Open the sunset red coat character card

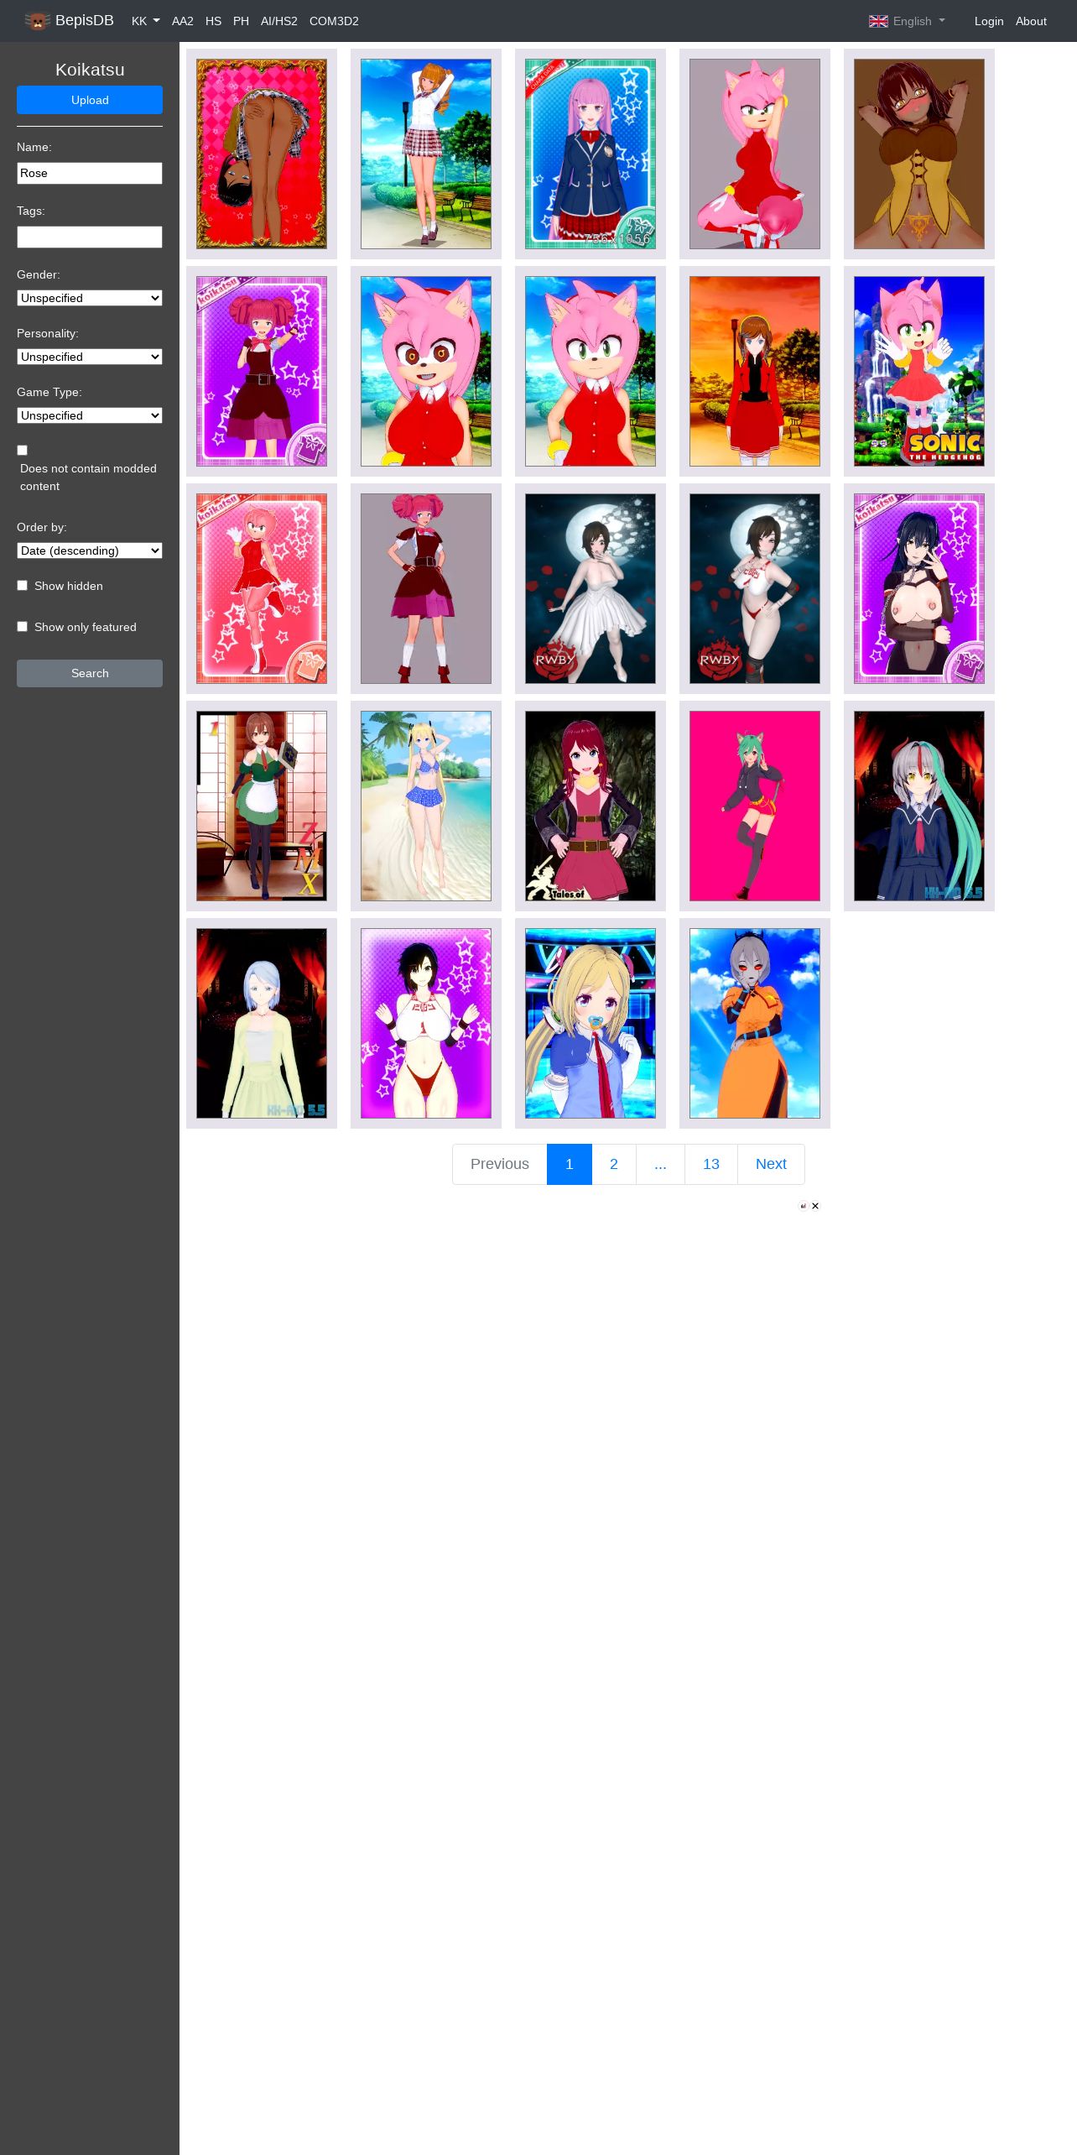755,371
